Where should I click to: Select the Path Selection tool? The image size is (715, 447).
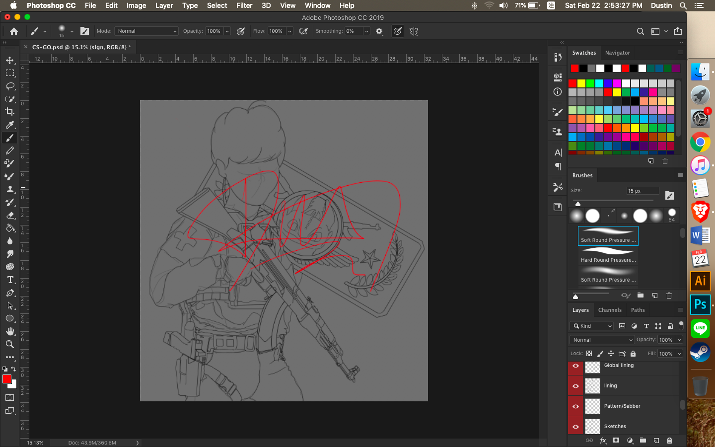[x=10, y=305]
